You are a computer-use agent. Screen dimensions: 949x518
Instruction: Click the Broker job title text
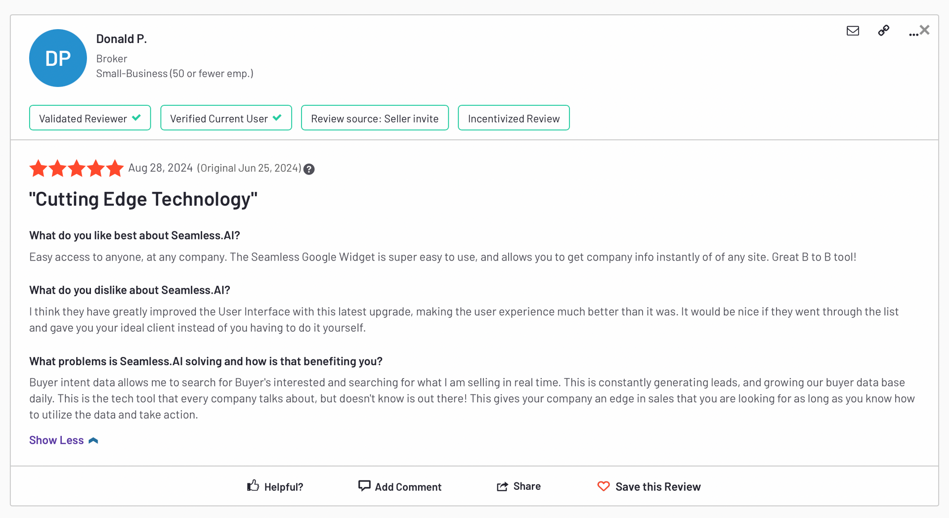coord(112,58)
